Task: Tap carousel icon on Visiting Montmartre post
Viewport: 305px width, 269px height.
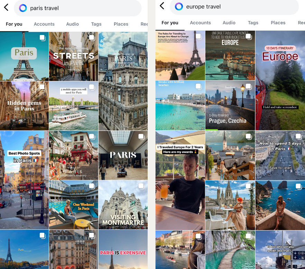Action: (x=141, y=186)
